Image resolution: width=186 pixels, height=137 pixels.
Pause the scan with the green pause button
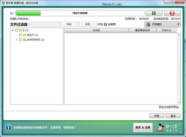point(154,13)
